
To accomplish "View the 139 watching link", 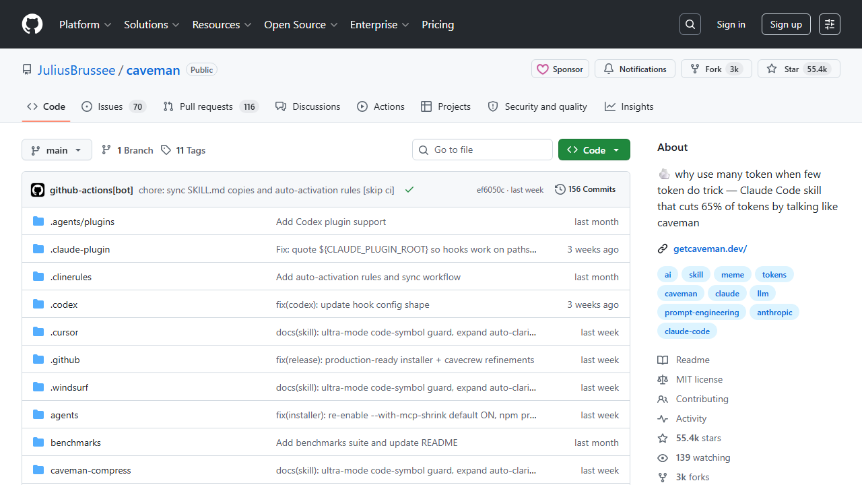I will [x=694, y=457].
